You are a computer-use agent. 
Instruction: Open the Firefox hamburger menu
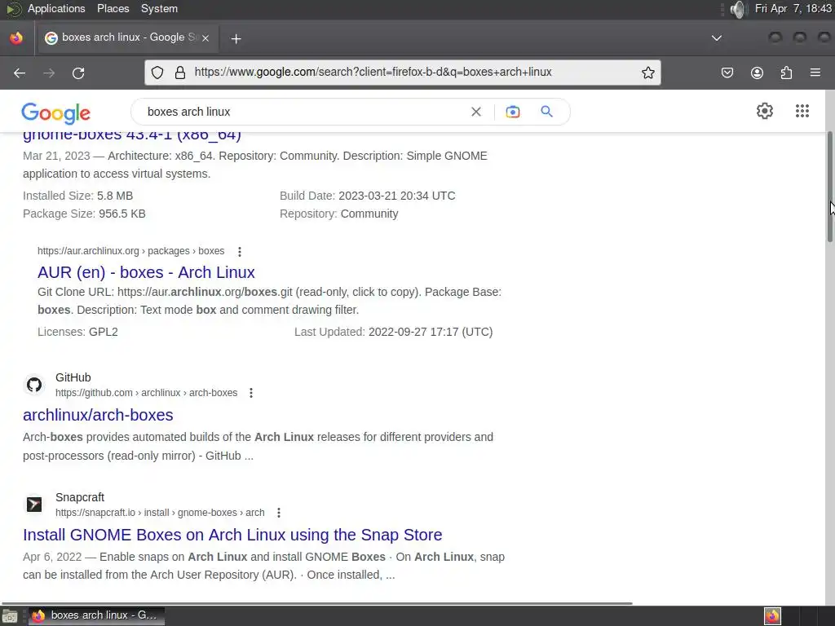[815, 73]
